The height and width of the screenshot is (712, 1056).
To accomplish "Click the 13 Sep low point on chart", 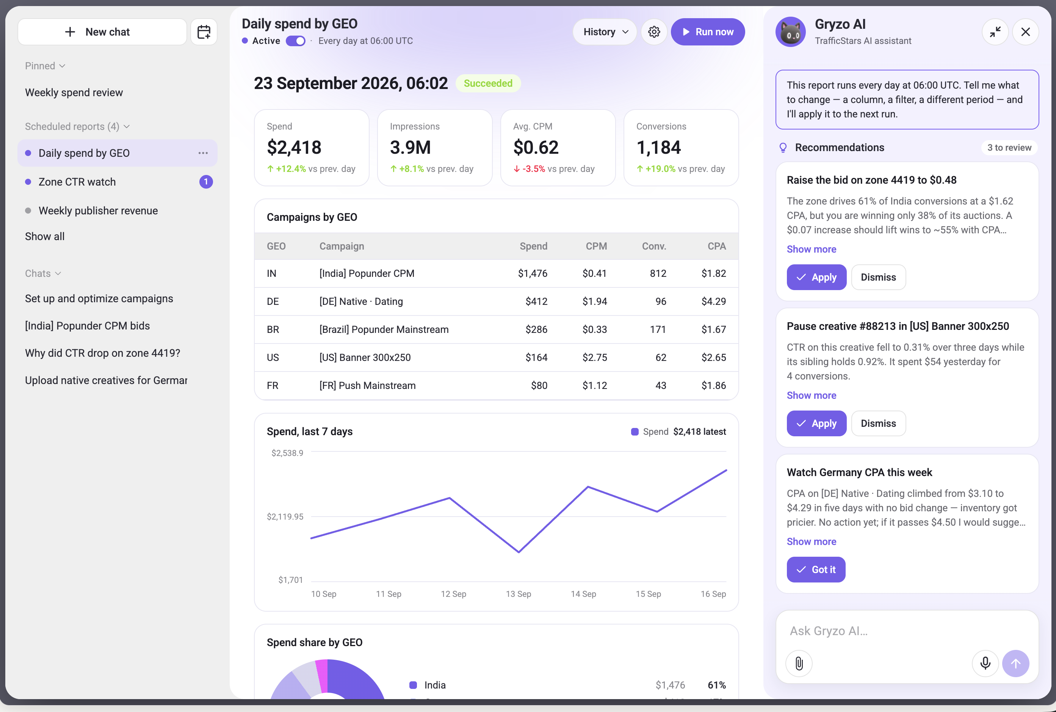I will (519, 552).
